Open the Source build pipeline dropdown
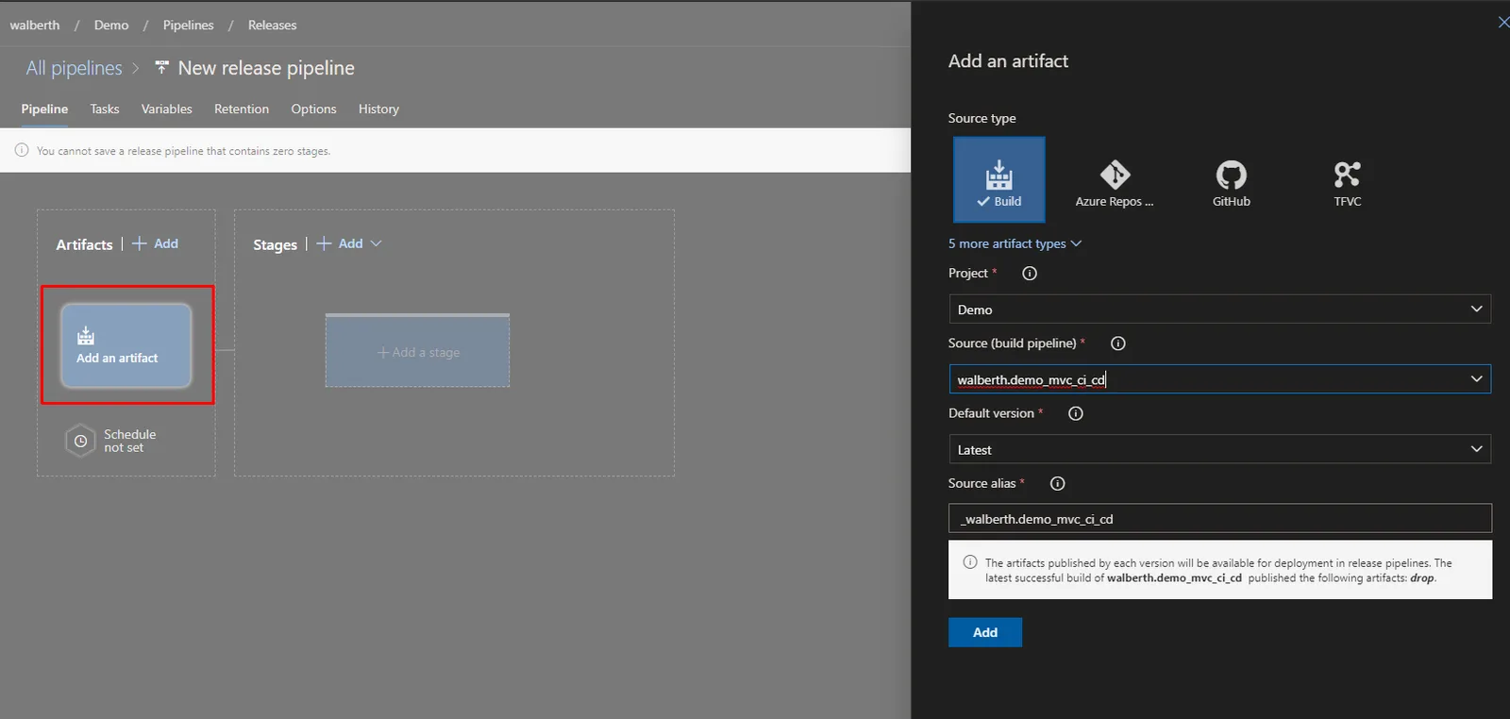The height and width of the screenshot is (719, 1510). 1219,379
